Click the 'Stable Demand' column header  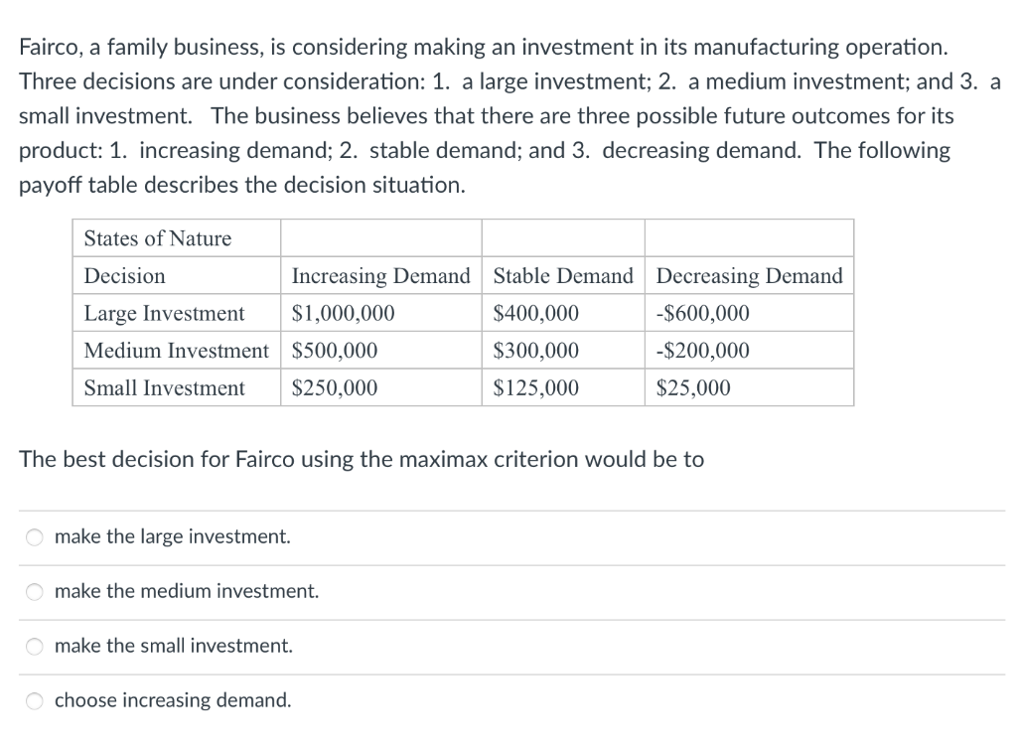tap(563, 275)
